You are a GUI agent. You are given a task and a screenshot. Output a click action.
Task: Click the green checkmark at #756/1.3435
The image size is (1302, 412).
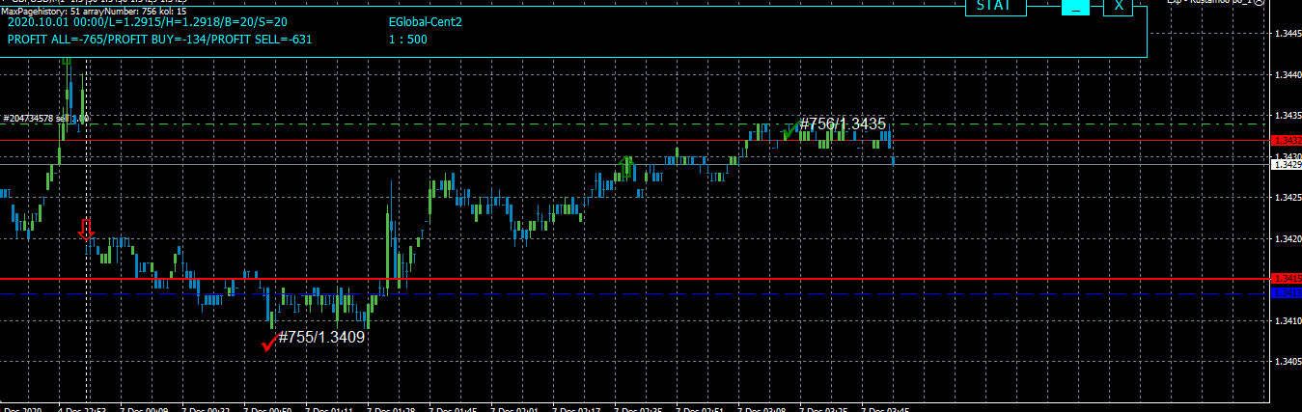tap(790, 129)
